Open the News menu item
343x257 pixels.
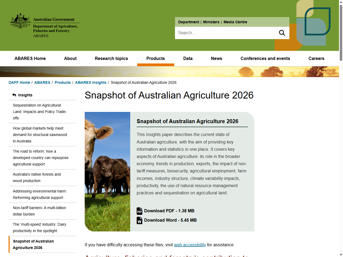pos(217,58)
